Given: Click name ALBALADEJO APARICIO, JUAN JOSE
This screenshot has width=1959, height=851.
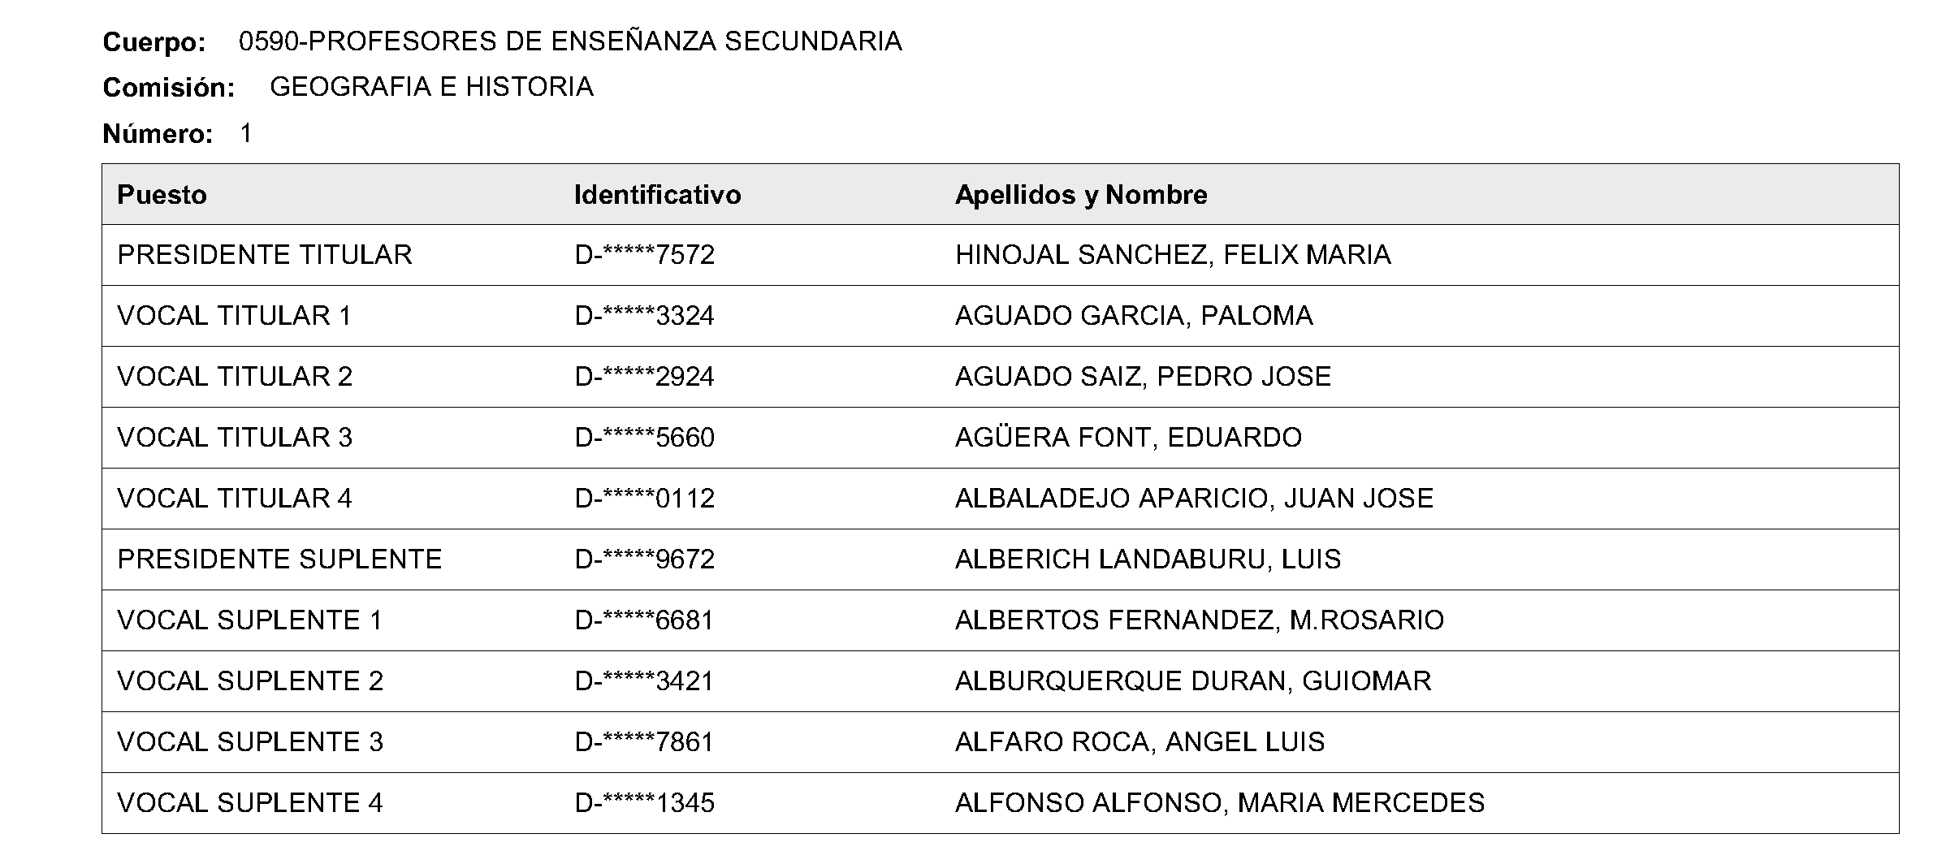Looking at the screenshot, I should (1194, 499).
